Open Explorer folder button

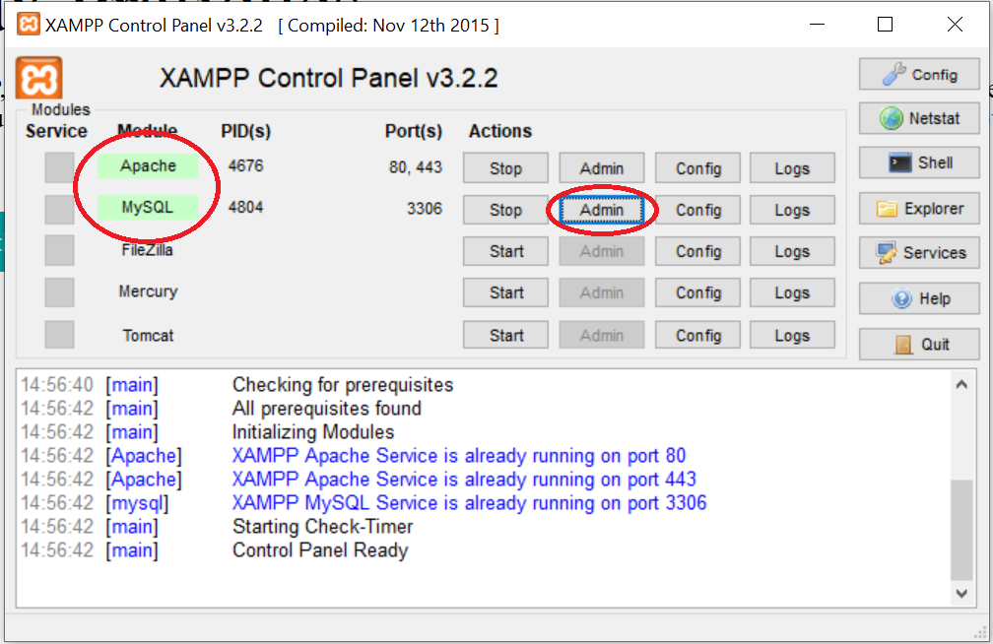point(919,209)
